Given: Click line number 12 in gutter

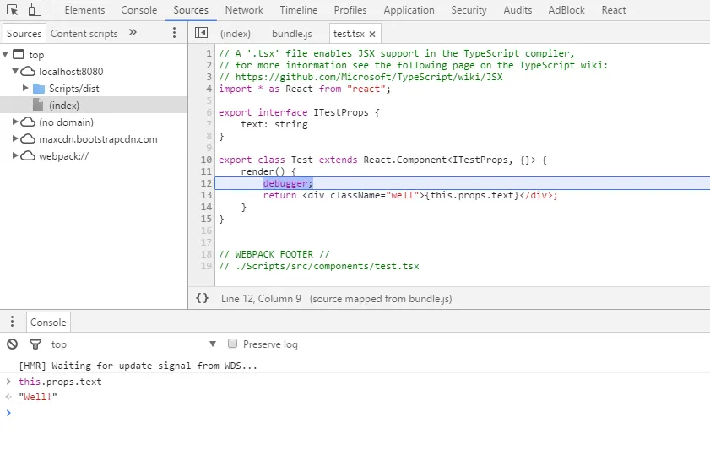Looking at the screenshot, I should point(206,183).
